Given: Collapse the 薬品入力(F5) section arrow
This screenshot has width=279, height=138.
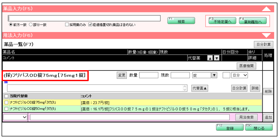Looking at the screenshot, I should click(x=267, y=9).
